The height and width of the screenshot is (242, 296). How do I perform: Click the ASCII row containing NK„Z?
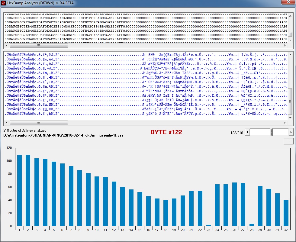coord(146,105)
